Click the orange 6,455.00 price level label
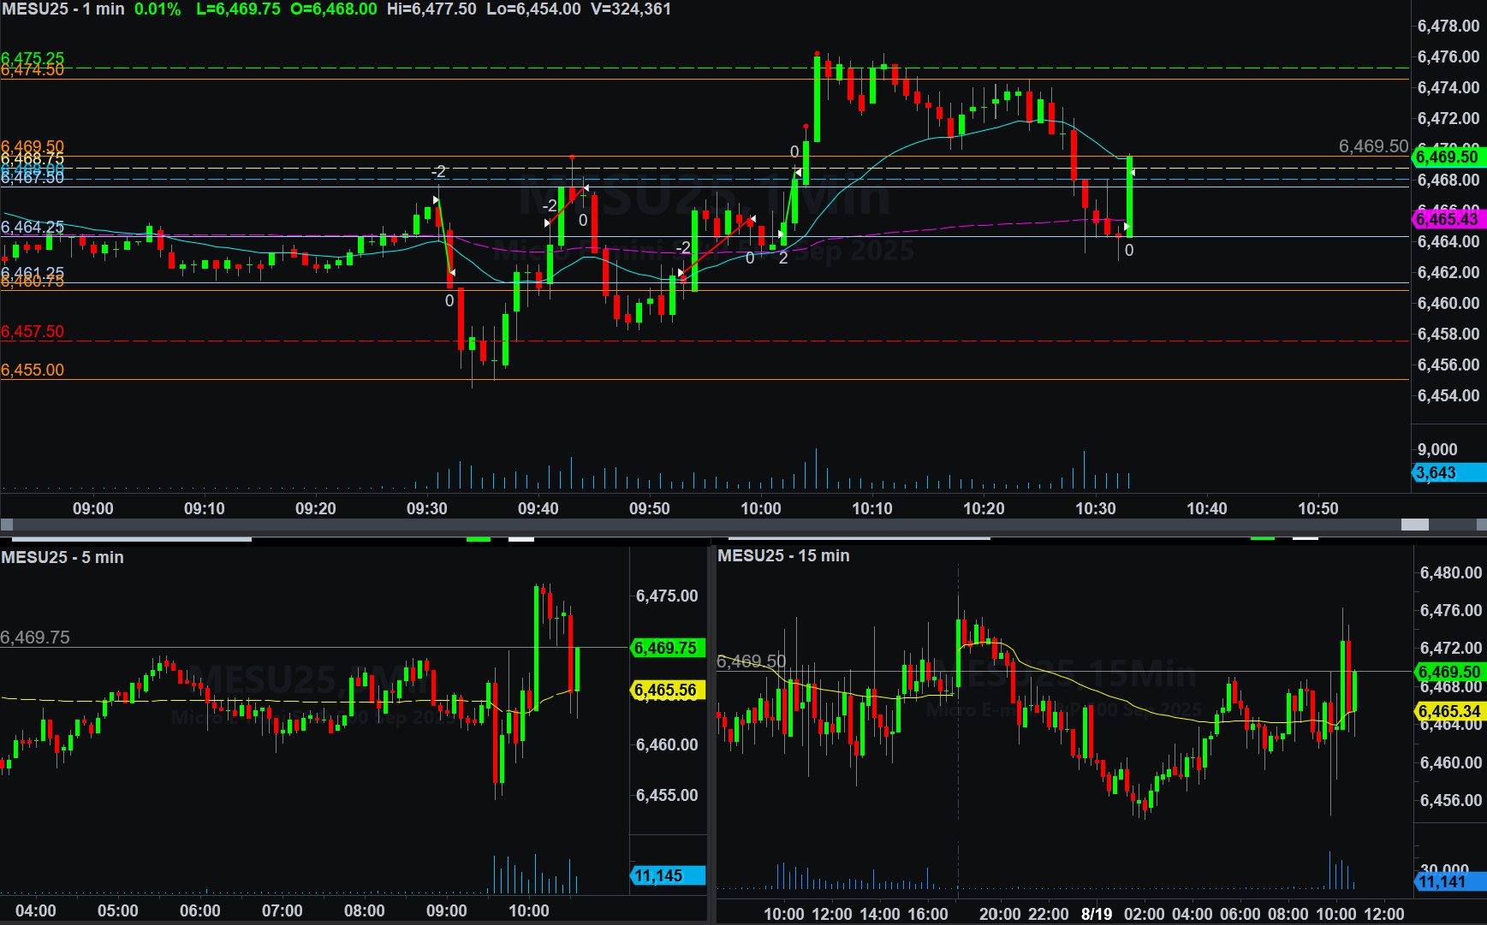This screenshot has width=1487, height=925. tap(33, 370)
